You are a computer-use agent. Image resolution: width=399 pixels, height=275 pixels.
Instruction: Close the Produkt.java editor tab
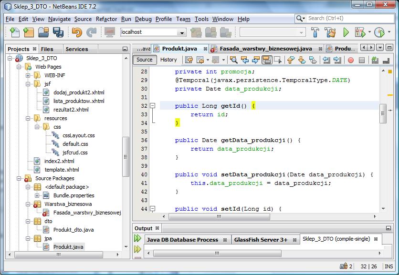tap(205, 49)
